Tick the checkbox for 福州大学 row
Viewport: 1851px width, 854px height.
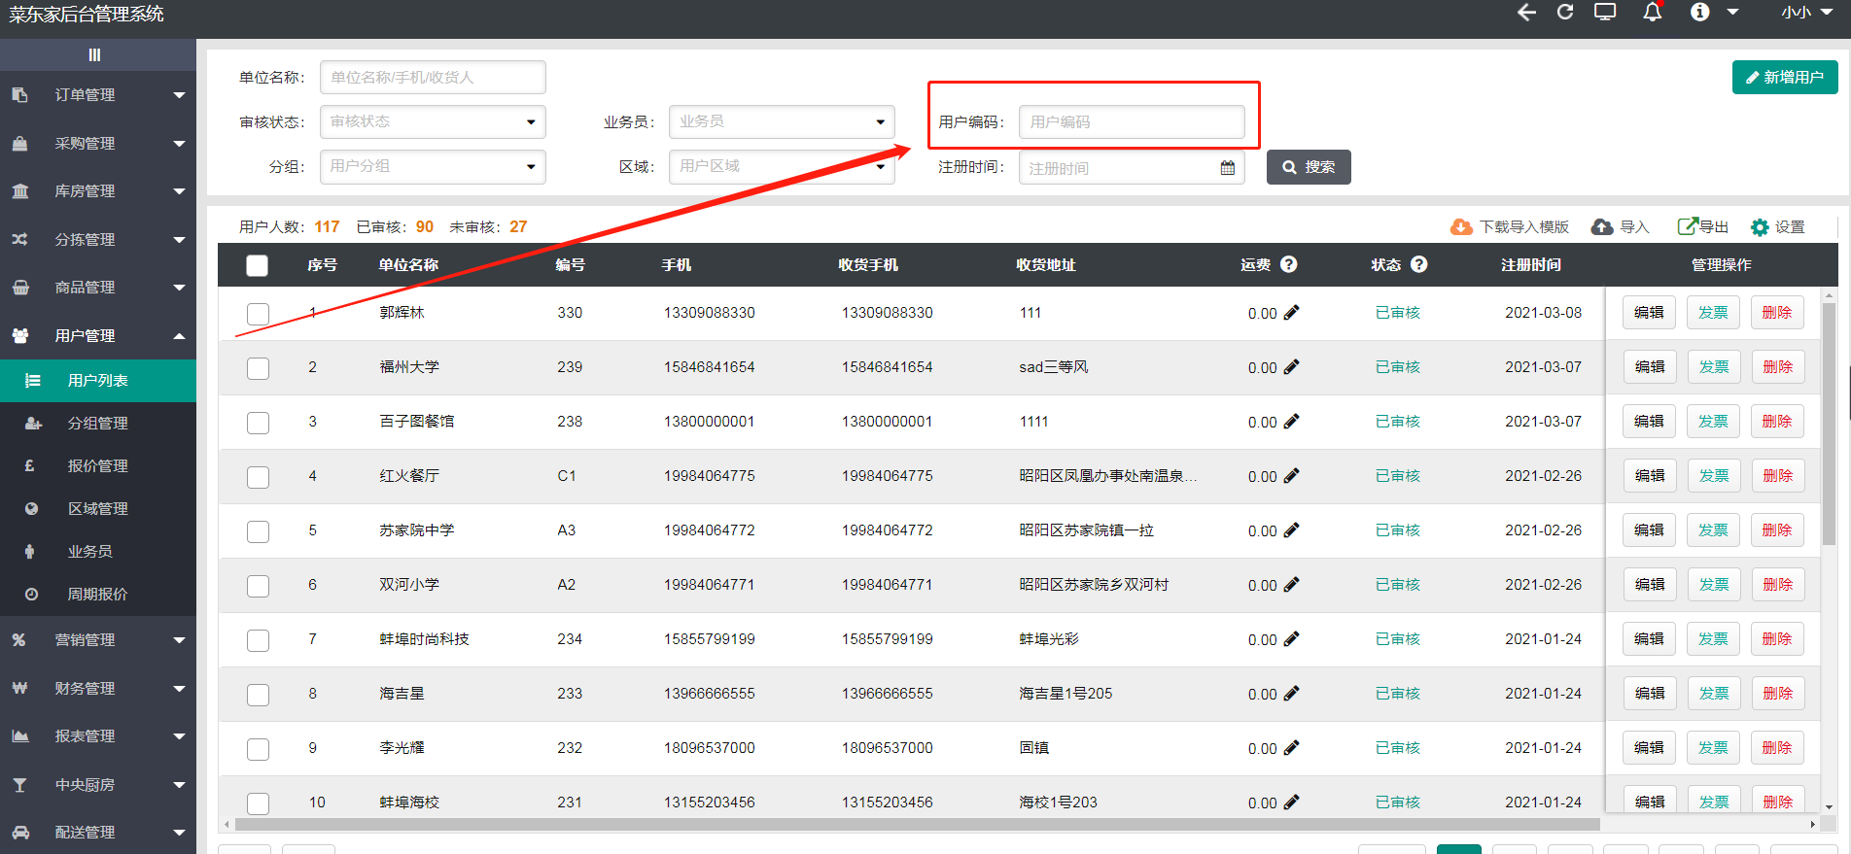coord(258,368)
